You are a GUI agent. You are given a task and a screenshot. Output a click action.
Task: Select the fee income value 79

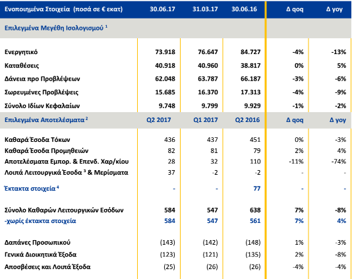[x=257, y=151]
